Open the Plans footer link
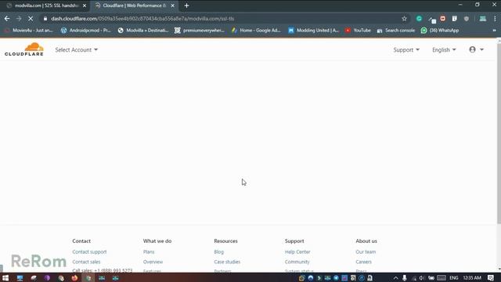 (x=149, y=251)
